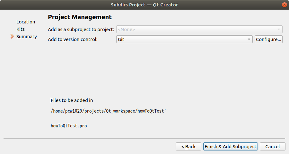Open the Git version control combo box
The image size is (289, 154).
(x=181, y=39)
